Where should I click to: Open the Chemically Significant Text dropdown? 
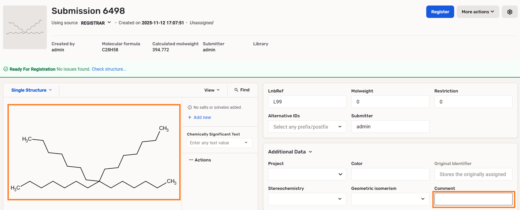pyautogui.click(x=219, y=143)
